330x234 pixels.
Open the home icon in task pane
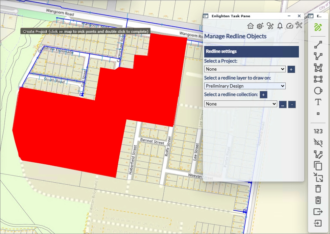tap(250, 26)
